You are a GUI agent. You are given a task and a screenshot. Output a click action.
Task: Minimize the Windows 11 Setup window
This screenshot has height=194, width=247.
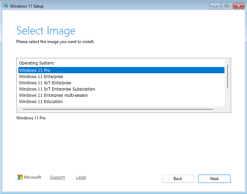coord(215,6)
